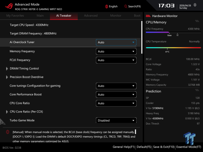203x152 pixels.
Task: Click the Memory Capacity 32768 MB value
Action: (194, 85)
